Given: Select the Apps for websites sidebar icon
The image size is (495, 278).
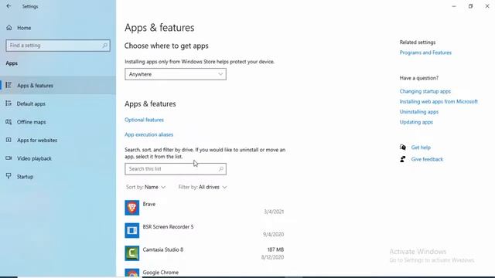Looking at the screenshot, I should point(9,140).
